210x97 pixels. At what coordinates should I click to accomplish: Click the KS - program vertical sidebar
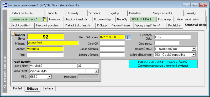pos(5,51)
